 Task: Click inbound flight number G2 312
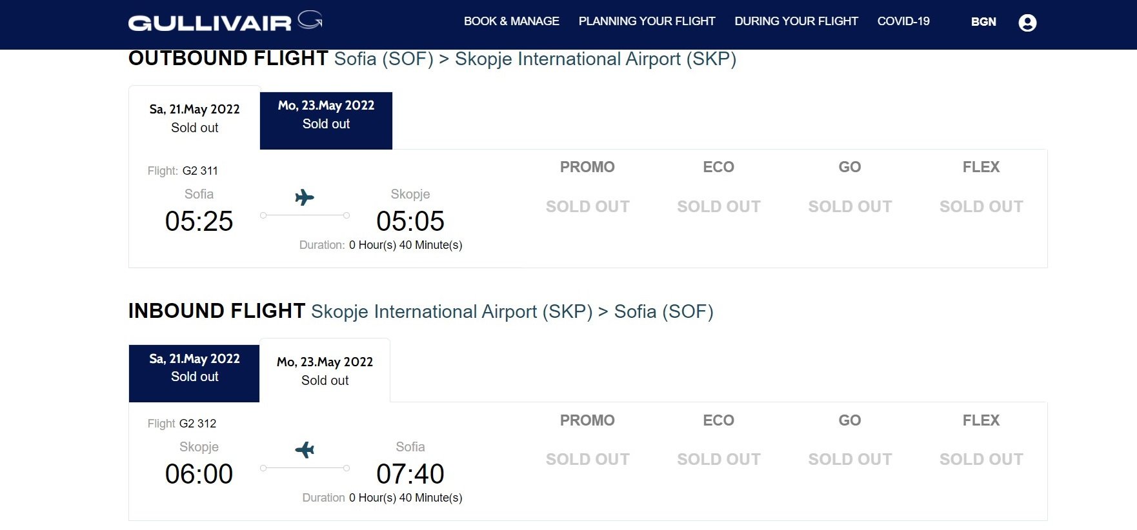[x=197, y=424]
